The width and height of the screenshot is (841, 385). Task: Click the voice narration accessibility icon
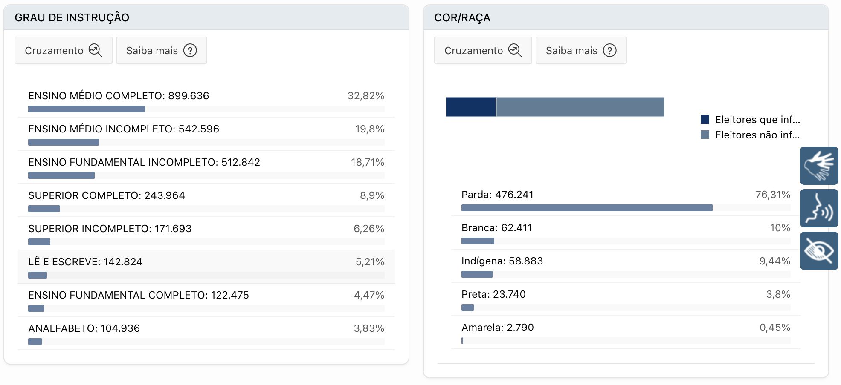819,208
